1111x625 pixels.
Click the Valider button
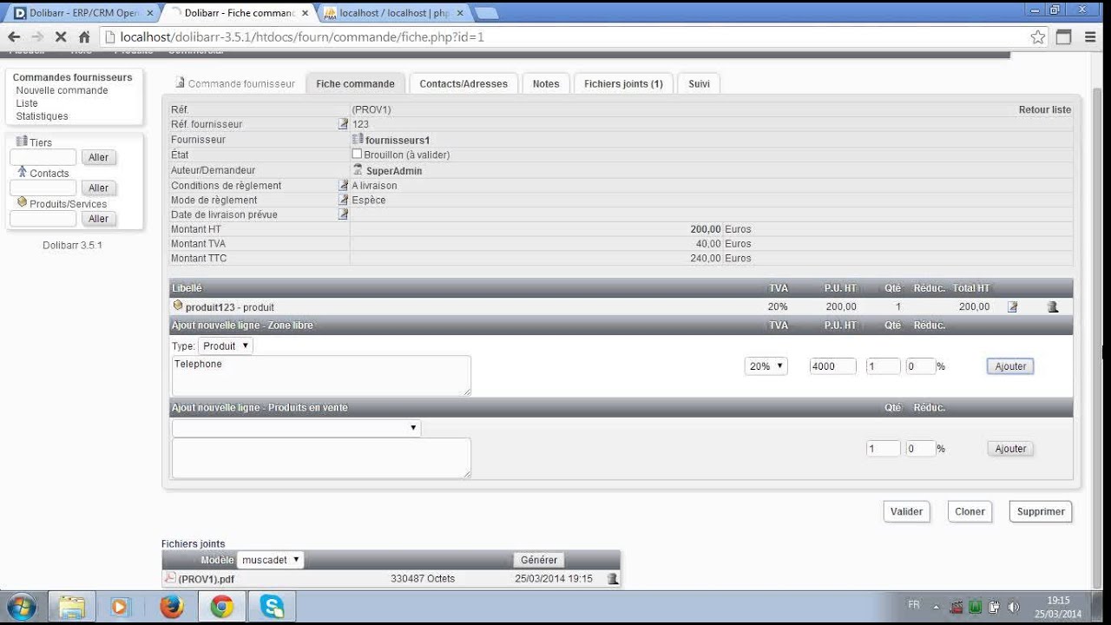click(906, 511)
